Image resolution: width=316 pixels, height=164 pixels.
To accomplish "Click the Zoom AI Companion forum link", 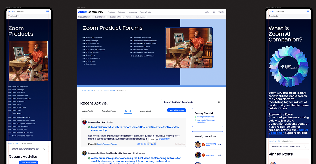I will pos(93,38).
